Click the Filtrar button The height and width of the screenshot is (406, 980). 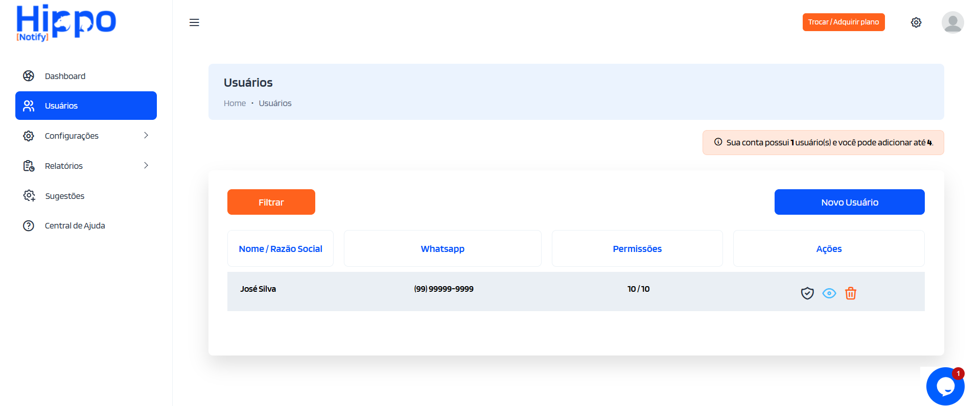click(x=271, y=202)
